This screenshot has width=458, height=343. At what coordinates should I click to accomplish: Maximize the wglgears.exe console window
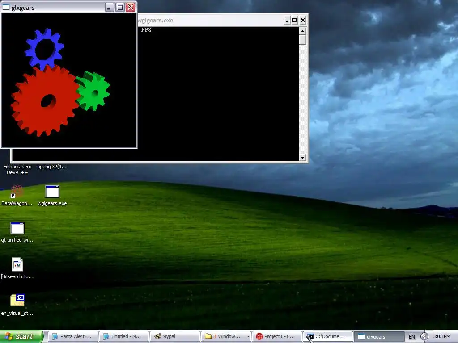(294, 20)
